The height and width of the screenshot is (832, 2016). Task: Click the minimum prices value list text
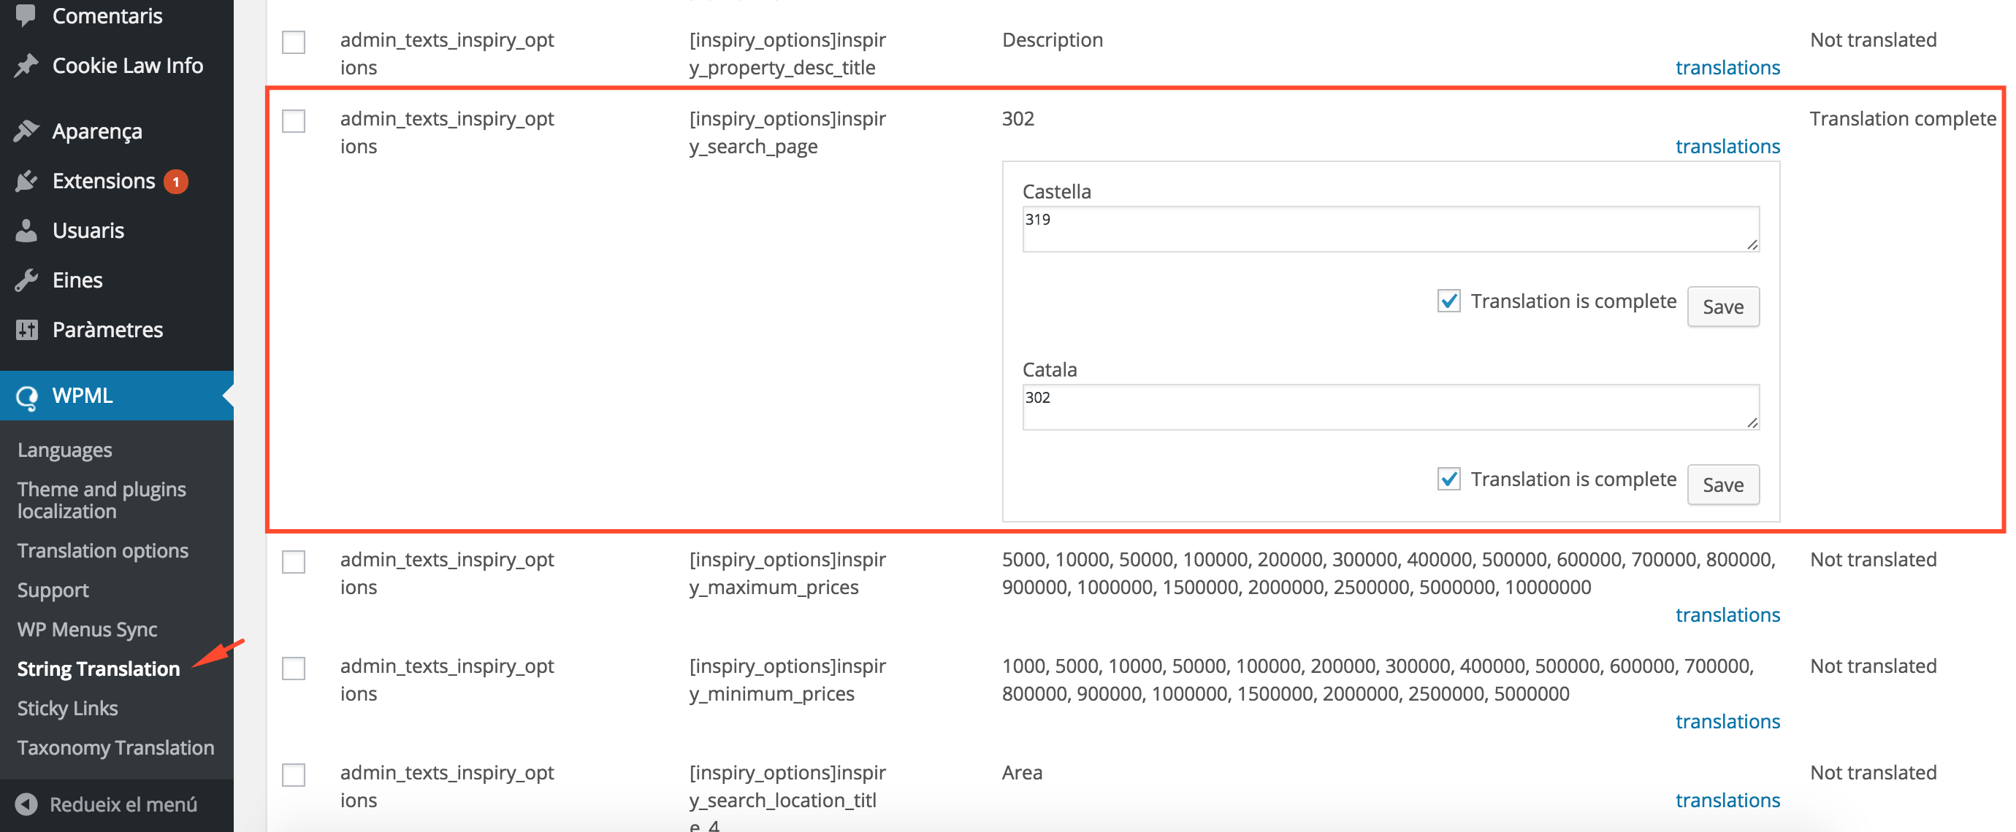pos(1378,679)
